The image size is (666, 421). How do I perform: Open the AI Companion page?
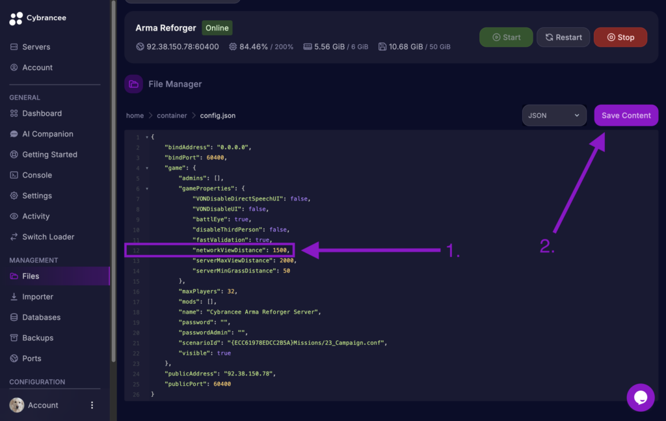pyautogui.click(x=55, y=134)
